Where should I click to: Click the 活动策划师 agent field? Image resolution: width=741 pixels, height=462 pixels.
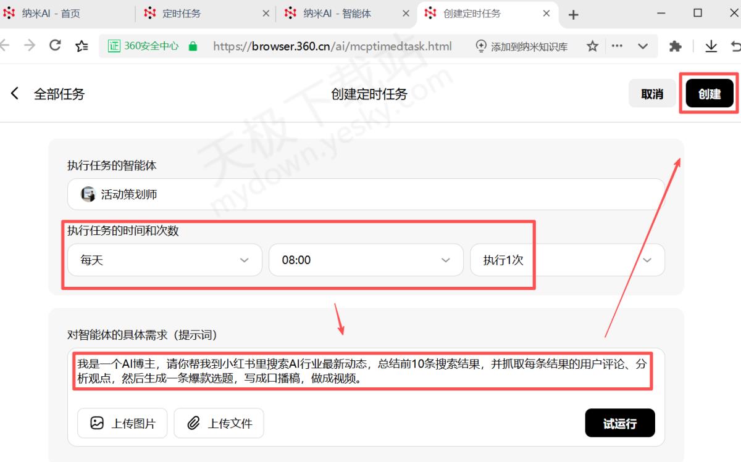(x=366, y=195)
